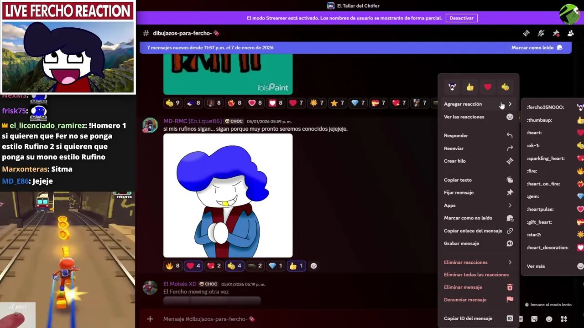This screenshot has width=584, height=328.
Task: Click notification settings icon in channel header
Action: click(541, 33)
